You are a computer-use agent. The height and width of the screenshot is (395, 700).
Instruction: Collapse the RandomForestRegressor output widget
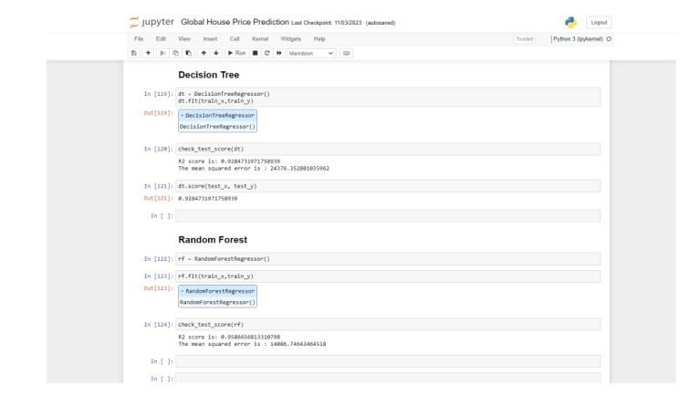point(182,290)
